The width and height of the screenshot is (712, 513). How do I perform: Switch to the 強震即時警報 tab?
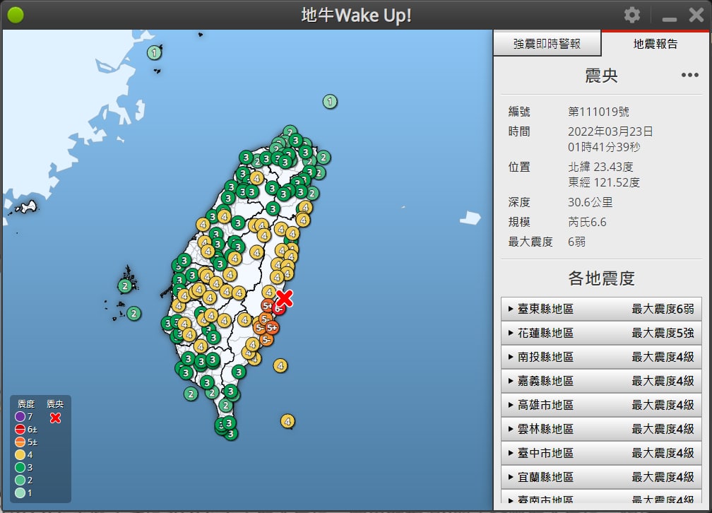[x=547, y=44]
